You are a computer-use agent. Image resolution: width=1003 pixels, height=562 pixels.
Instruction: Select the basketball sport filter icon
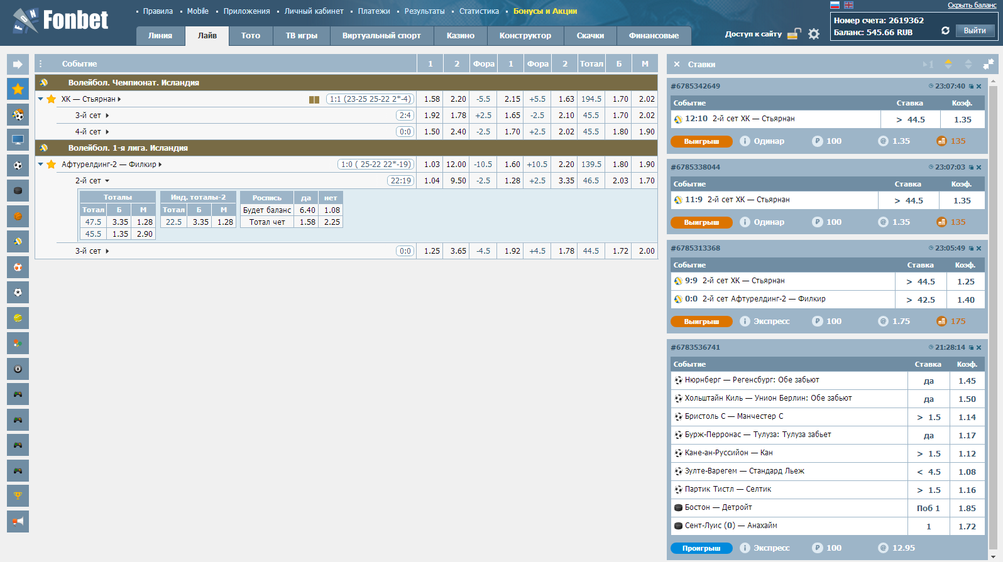pos(18,217)
